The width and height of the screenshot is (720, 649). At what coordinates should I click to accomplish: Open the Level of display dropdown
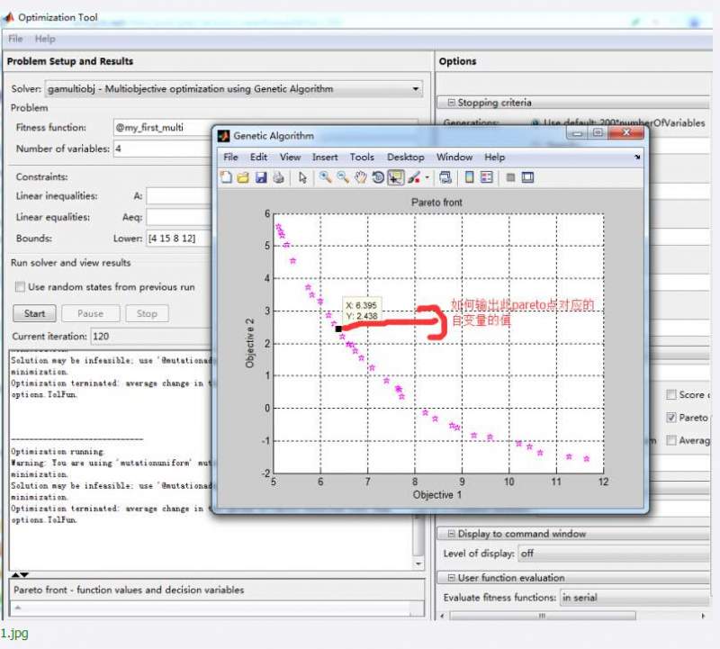614,554
